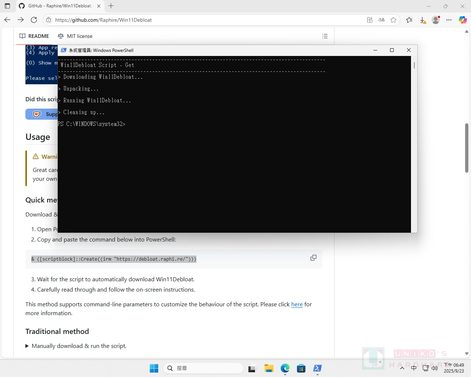Open Edge settings and more menu

(449, 20)
